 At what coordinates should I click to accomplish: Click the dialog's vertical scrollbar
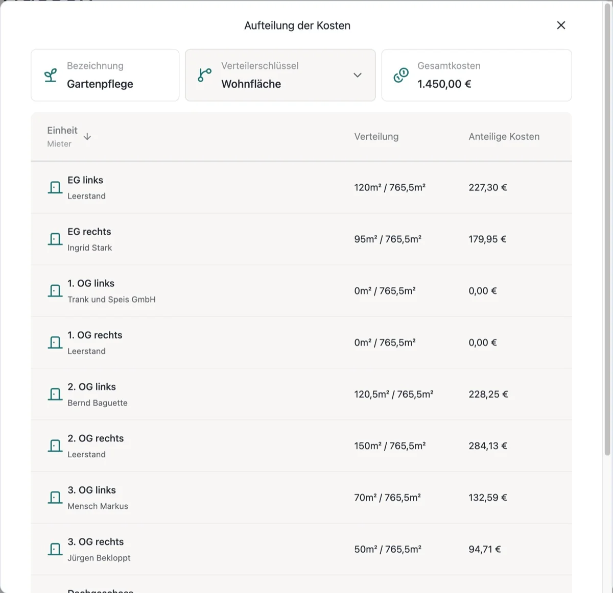pos(607,230)
